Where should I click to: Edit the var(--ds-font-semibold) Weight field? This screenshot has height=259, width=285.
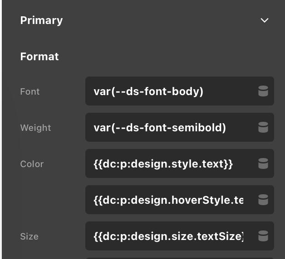click(168, 128)
